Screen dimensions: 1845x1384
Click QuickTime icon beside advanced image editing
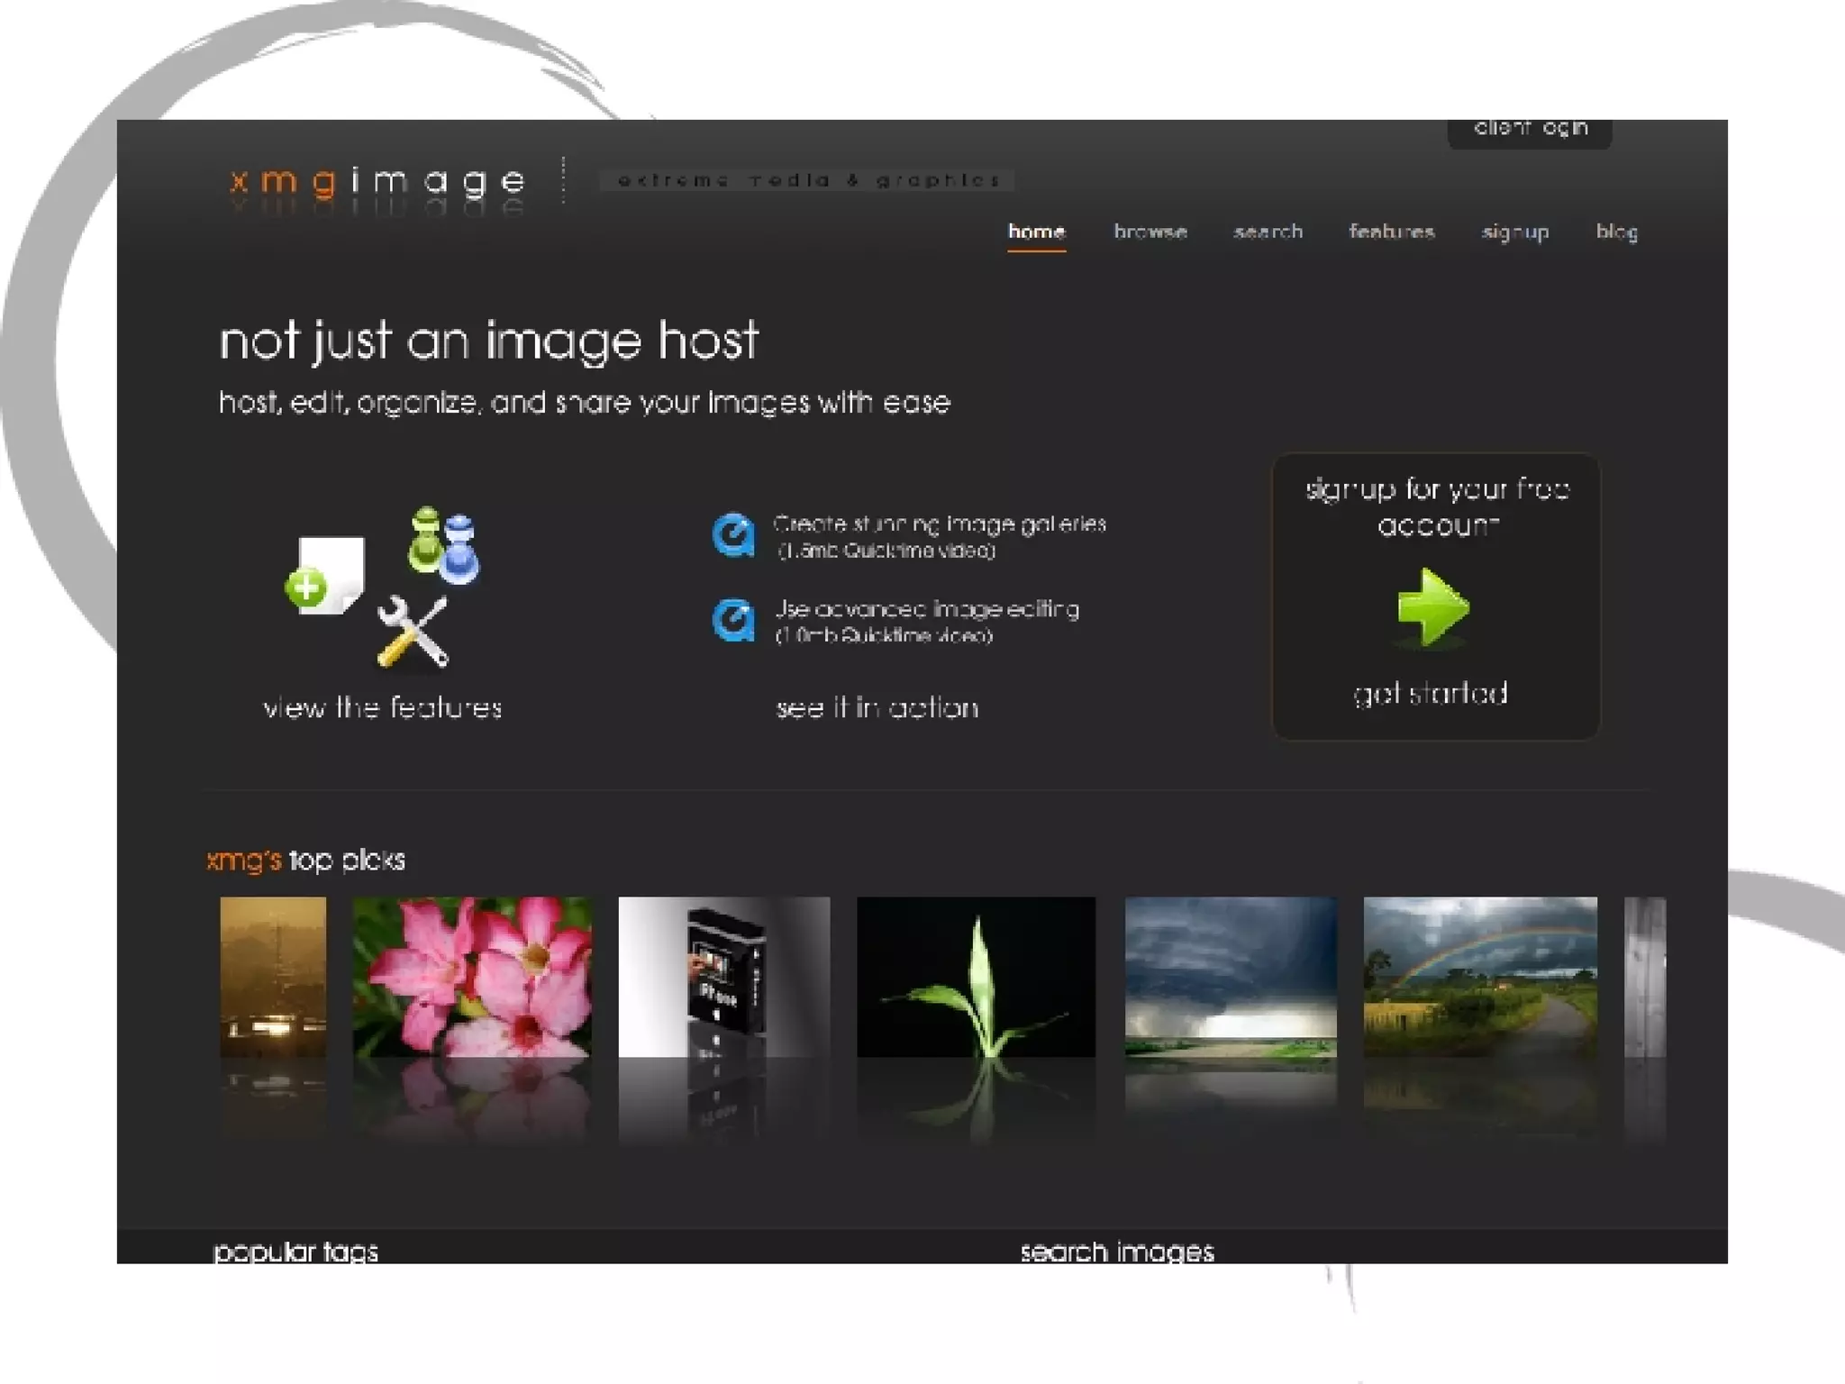[x=733, y=621]
